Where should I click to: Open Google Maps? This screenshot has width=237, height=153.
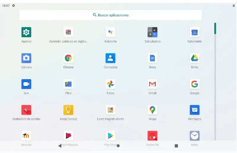(152, 110)
